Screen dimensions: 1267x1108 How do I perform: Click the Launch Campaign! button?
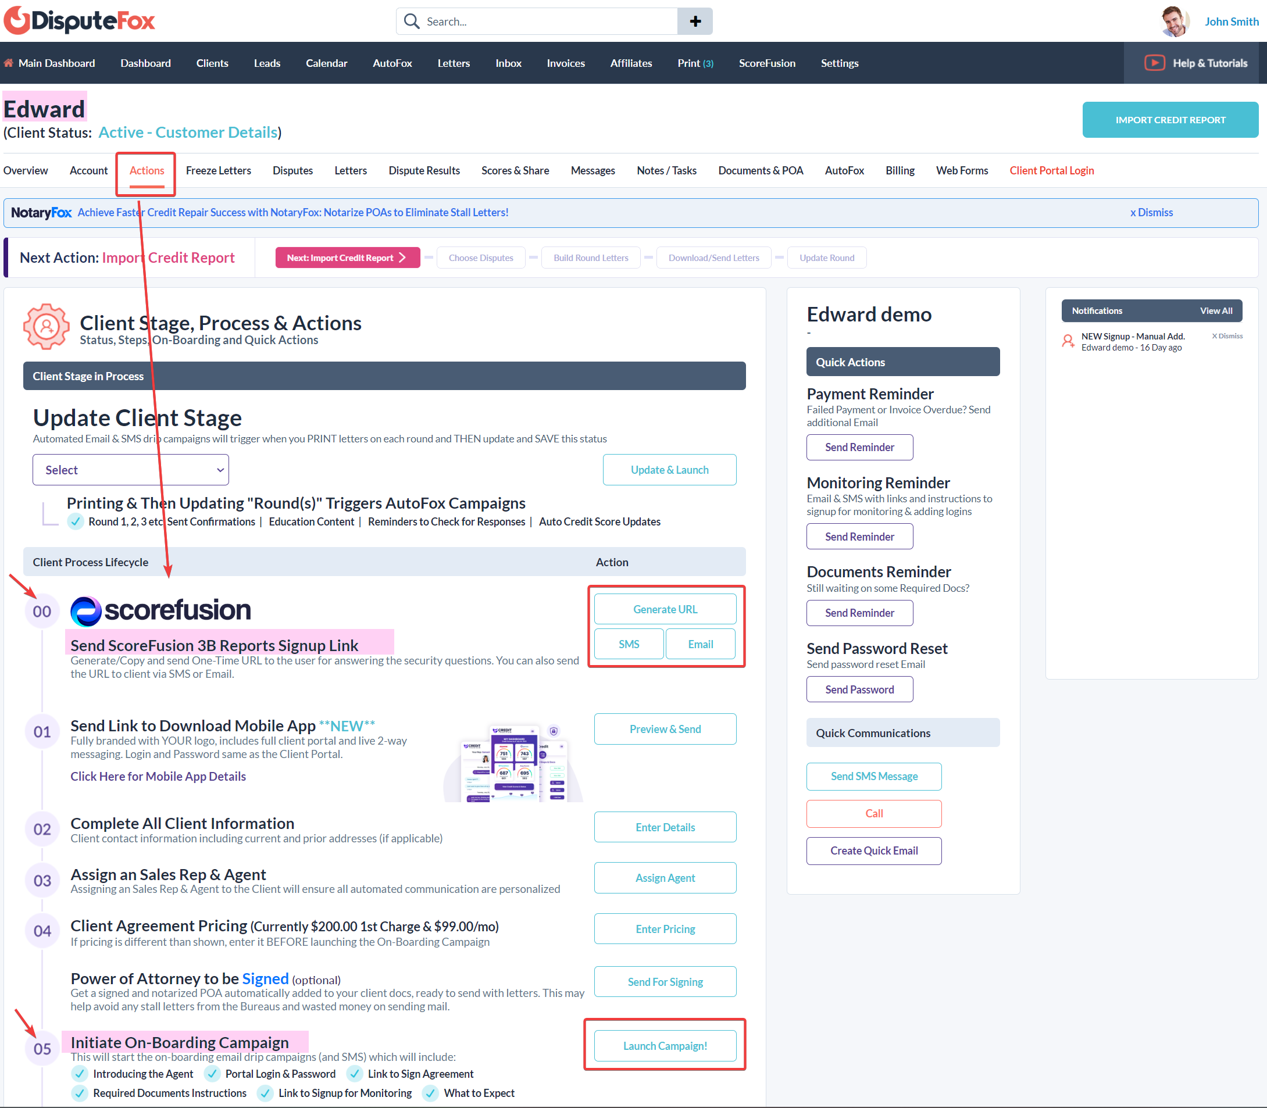pos(665,1046)
